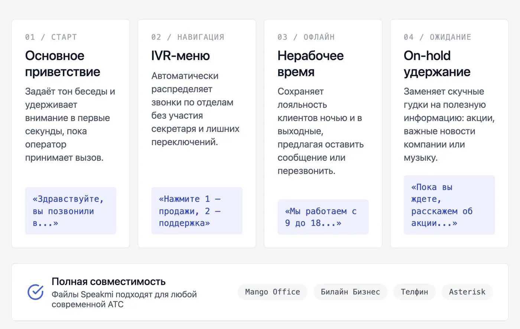The image size is (520, 329).
Task: Select the Билайн Бизнес tag
Action: coord(350,292)
